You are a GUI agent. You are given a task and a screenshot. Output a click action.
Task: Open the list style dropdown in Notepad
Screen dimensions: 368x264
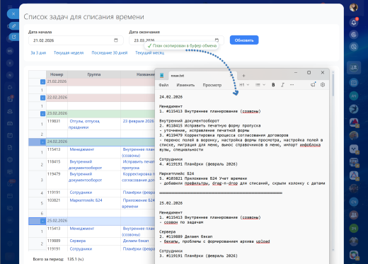click(260, 85)
